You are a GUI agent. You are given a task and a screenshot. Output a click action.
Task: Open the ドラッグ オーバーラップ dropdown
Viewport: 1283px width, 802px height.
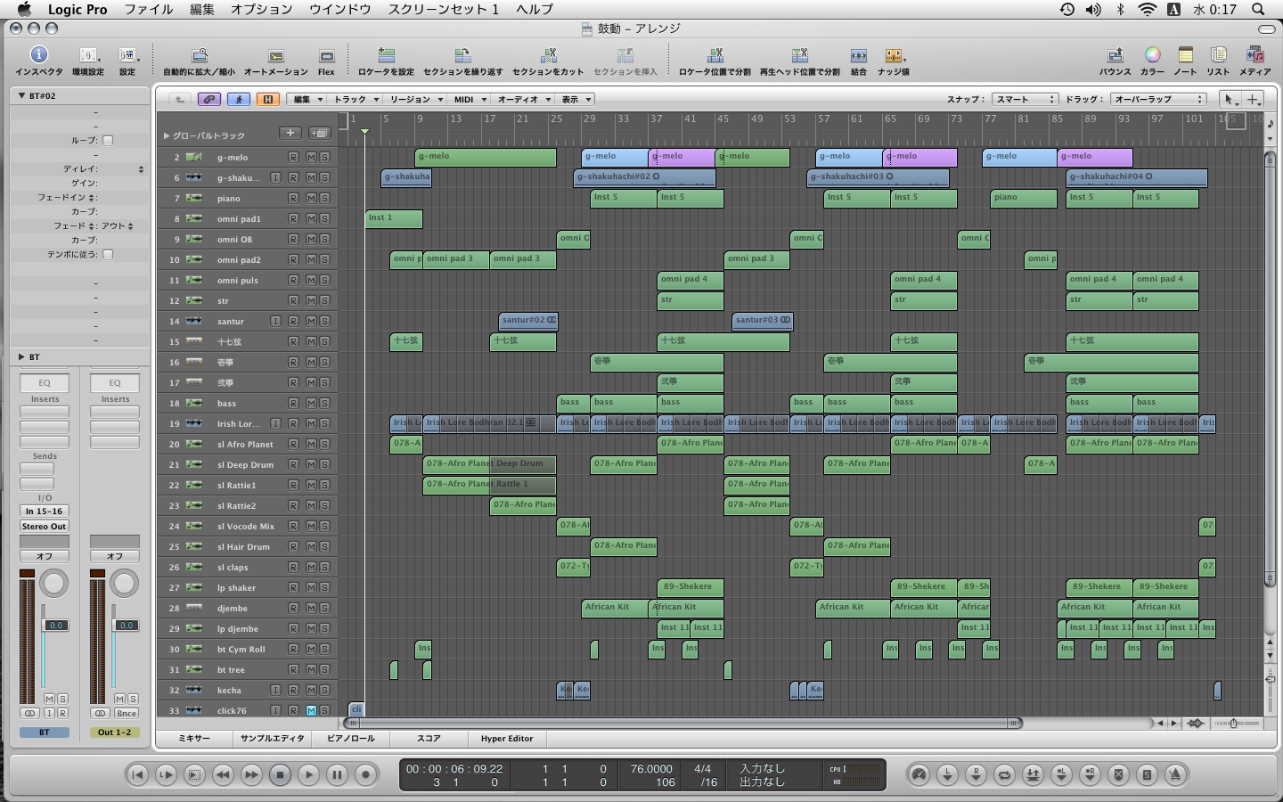tap(1157, 100)
